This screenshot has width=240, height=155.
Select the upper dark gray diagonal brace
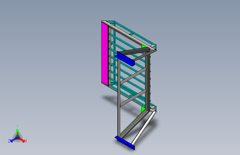134,51
